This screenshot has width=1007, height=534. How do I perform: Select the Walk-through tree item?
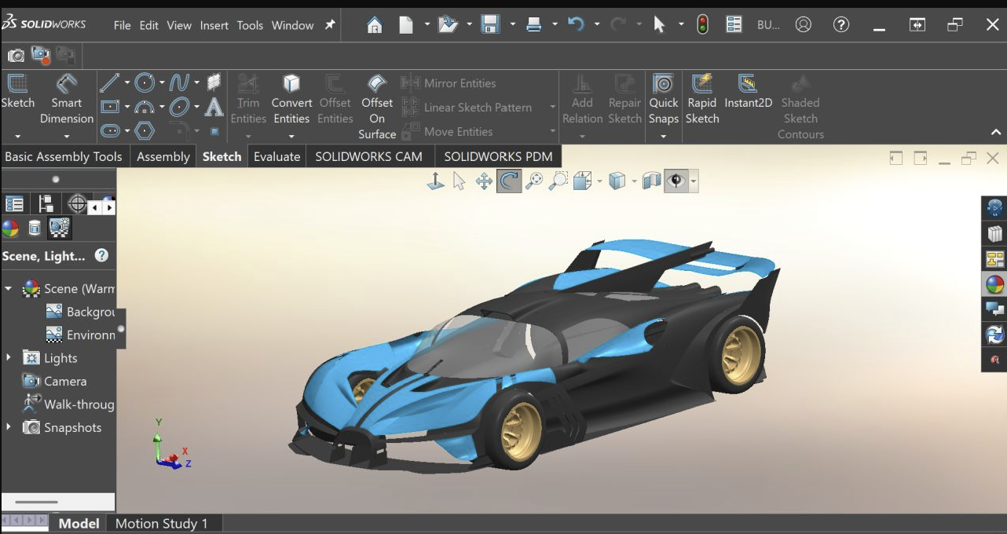68,404
